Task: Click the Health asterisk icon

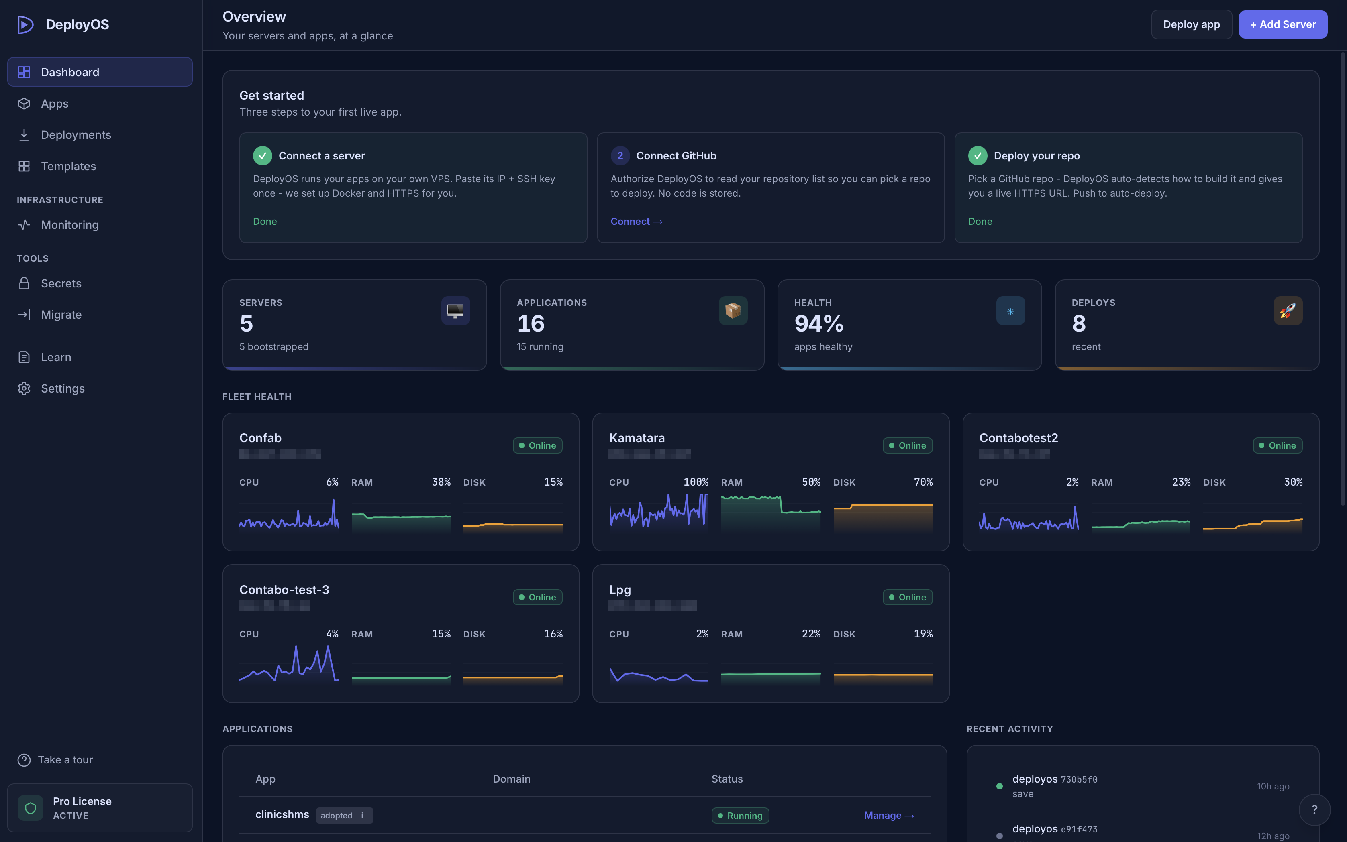Action: tap(1010, 311)
